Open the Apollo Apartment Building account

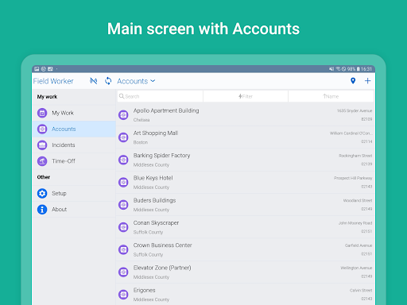(x=246, y=115)
